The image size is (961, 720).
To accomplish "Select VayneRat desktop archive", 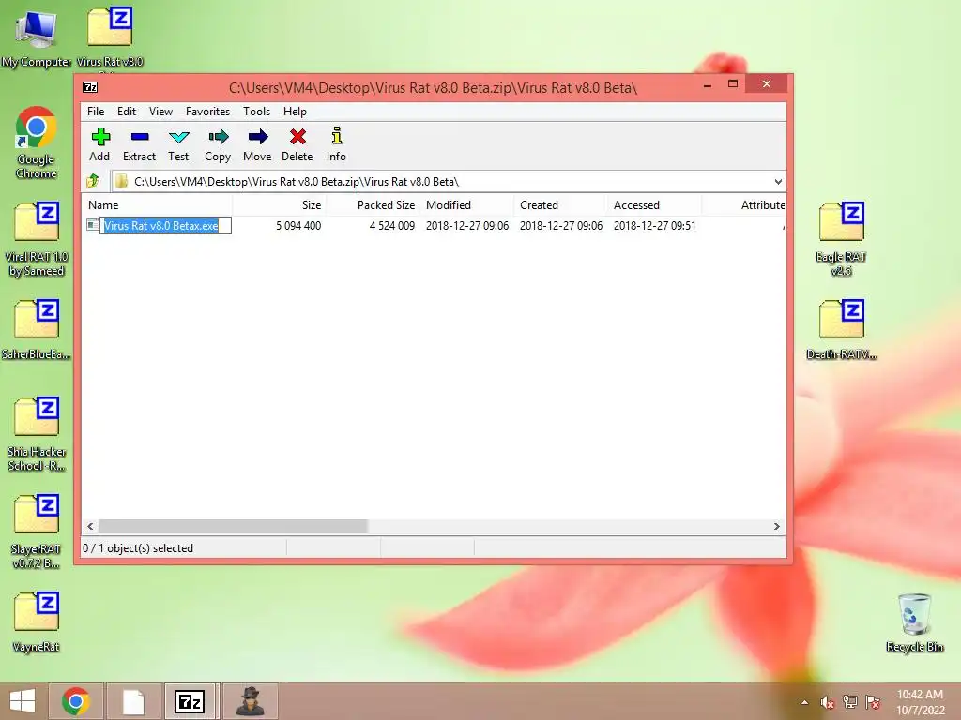I will (37, 622).
